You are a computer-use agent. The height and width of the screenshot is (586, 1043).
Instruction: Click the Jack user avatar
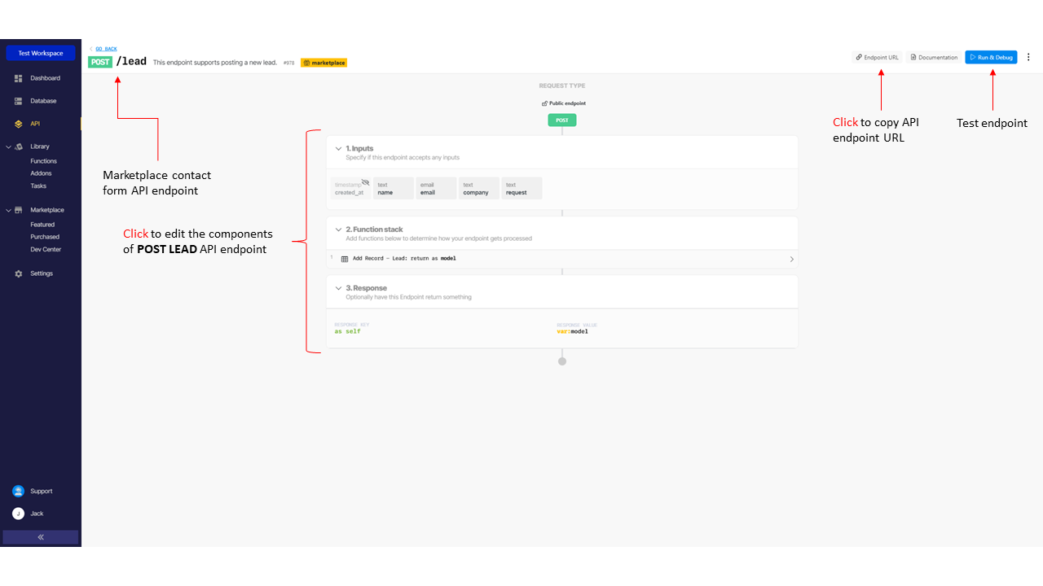pos(18,514)
